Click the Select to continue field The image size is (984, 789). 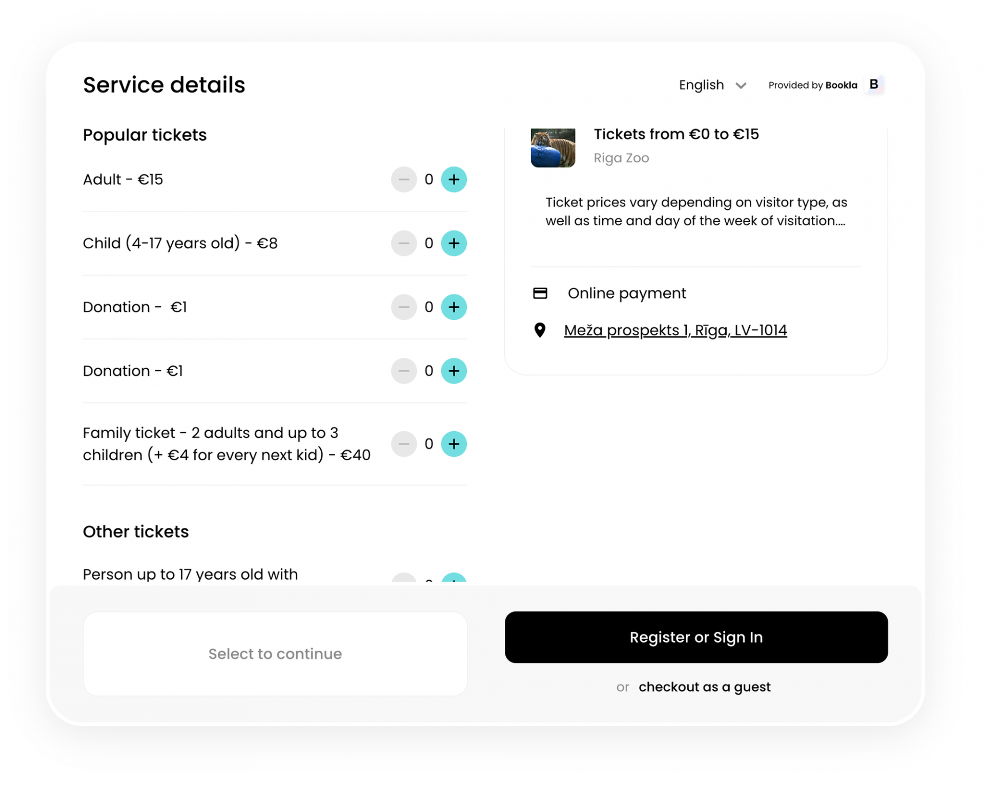pyautogui.click(x=275, y=654)
